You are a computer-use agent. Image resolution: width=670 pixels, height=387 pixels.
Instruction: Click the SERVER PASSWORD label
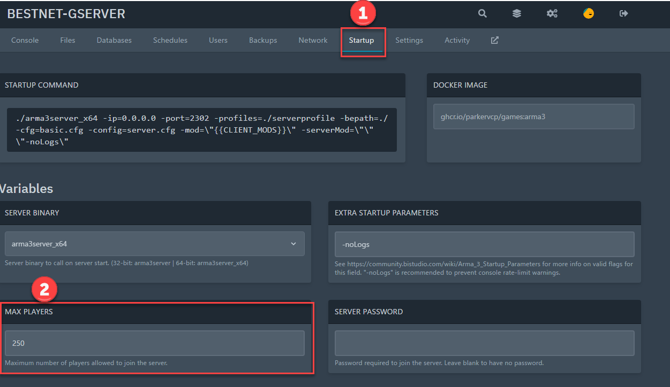pyautogui.click(x=369, y=312)
